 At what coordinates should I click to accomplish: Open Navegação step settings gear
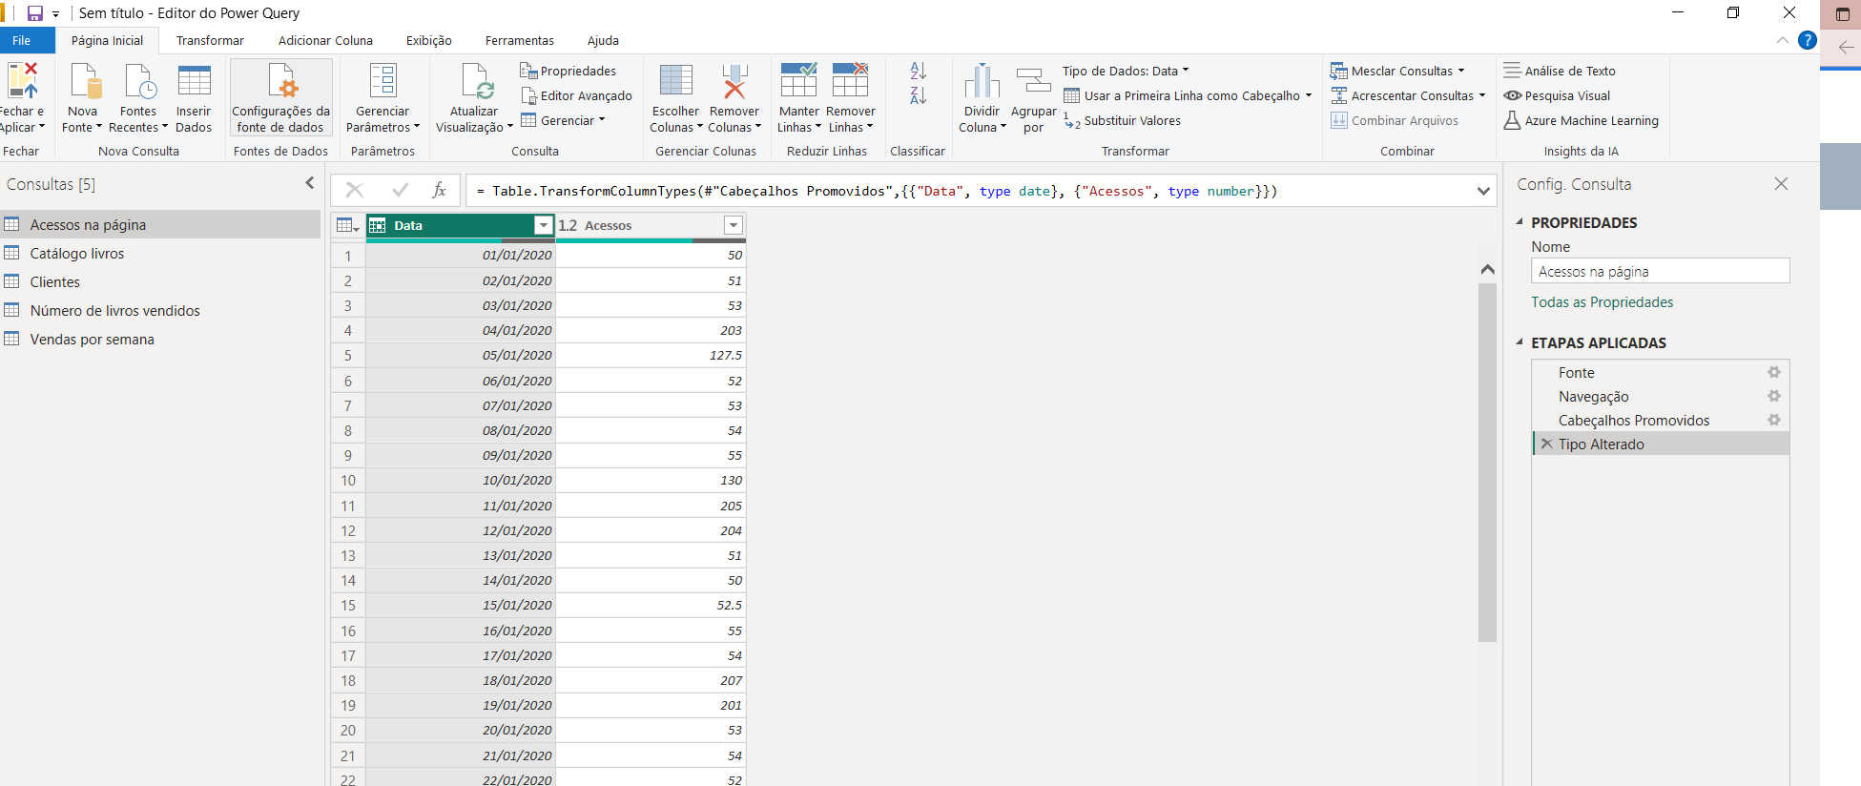(1774, 396)
